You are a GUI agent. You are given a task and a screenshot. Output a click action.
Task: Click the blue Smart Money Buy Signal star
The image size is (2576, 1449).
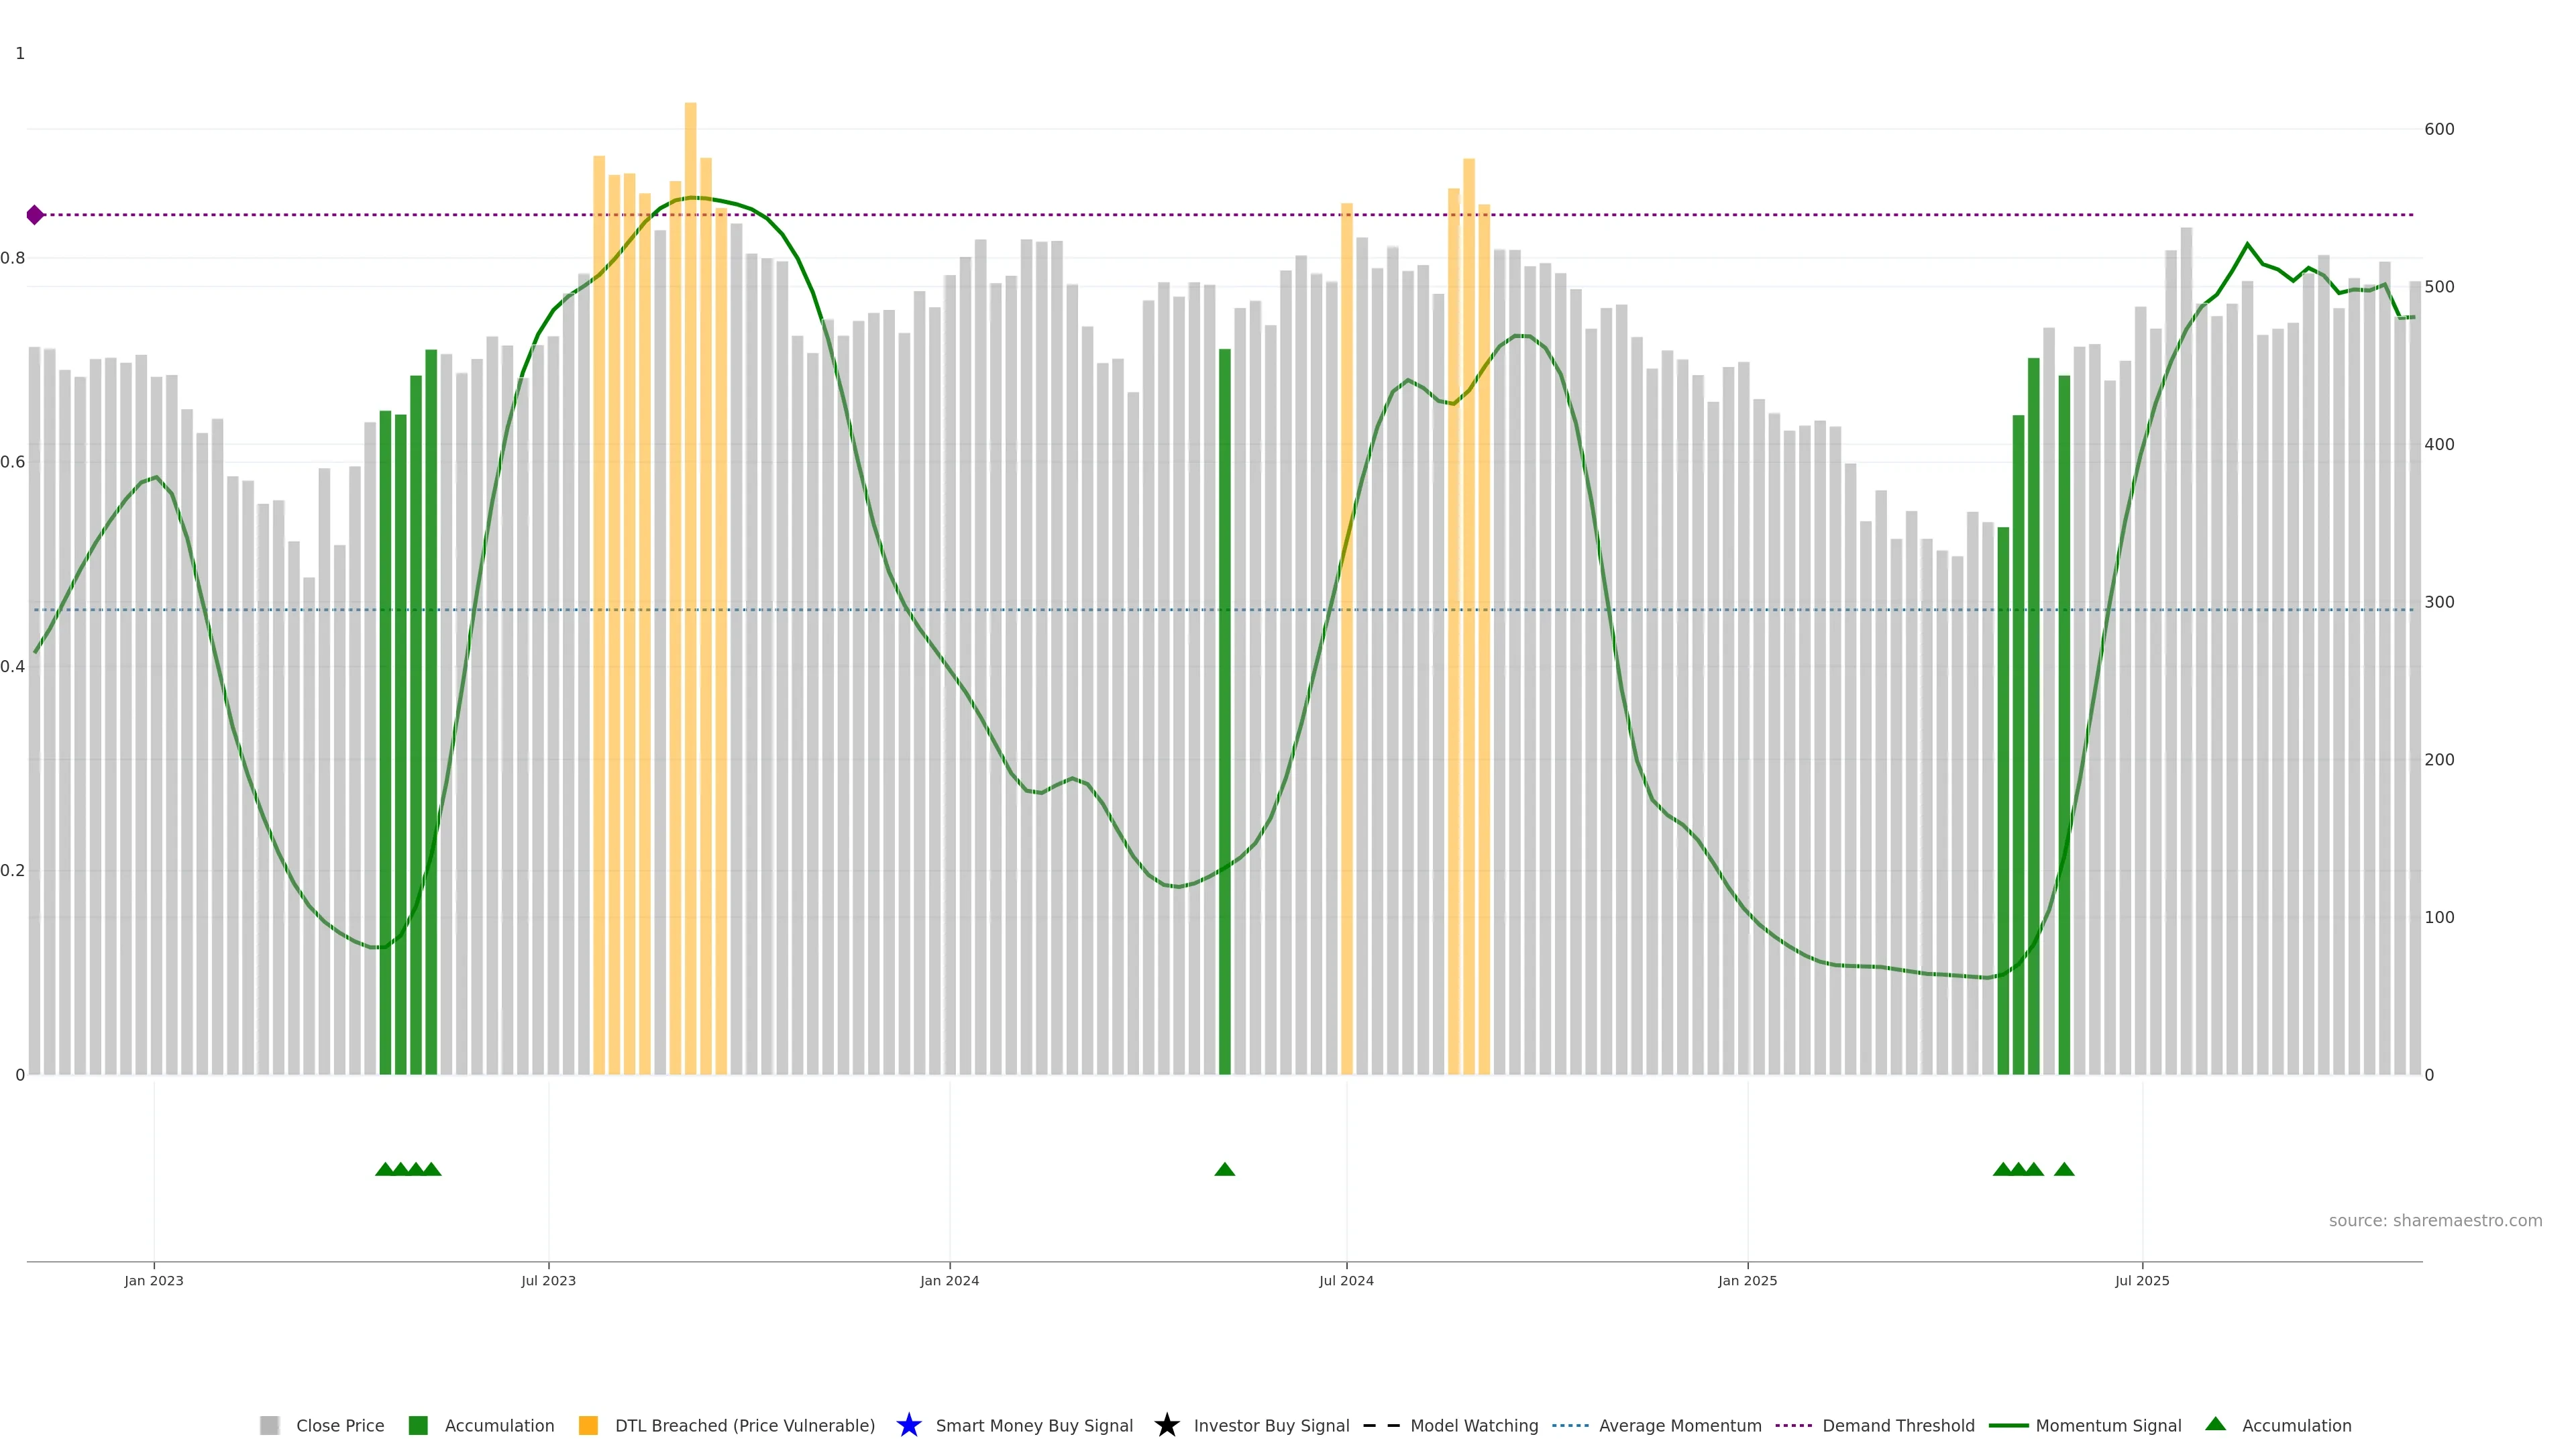click(908, 1425)
